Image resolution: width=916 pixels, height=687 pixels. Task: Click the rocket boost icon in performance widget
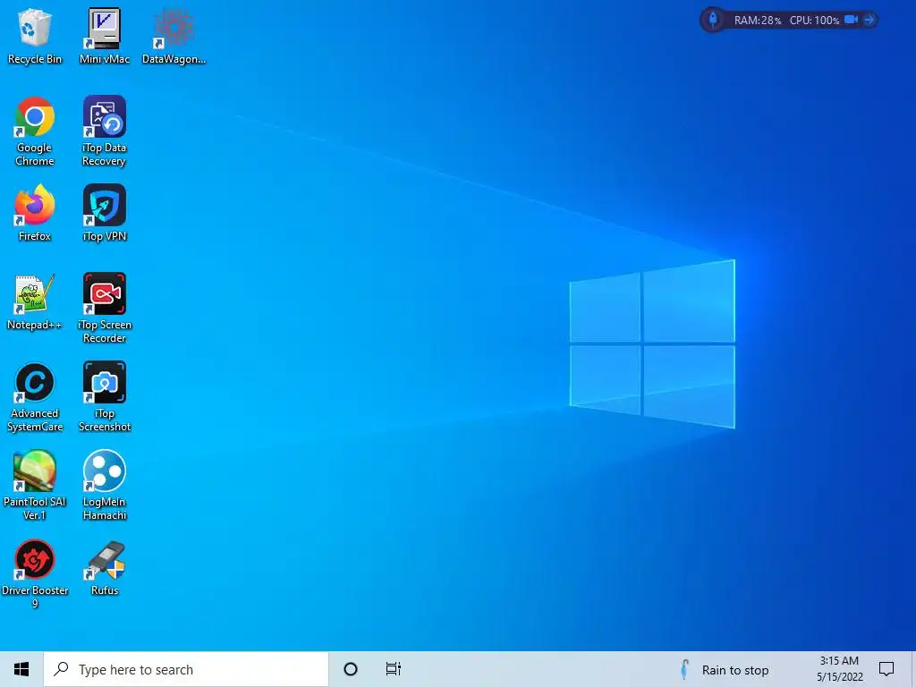(x=713, y=20)
